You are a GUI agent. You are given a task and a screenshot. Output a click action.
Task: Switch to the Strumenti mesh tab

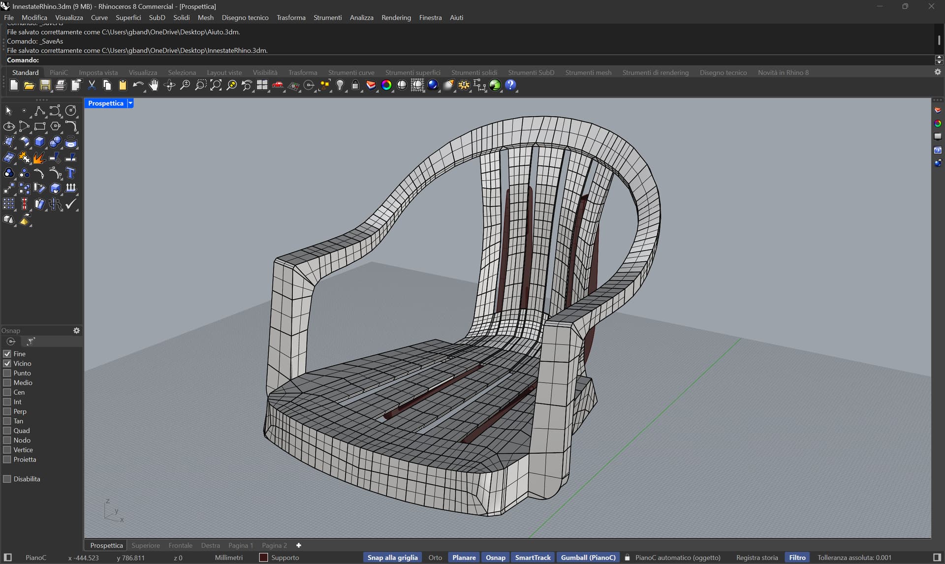(588, 72)
